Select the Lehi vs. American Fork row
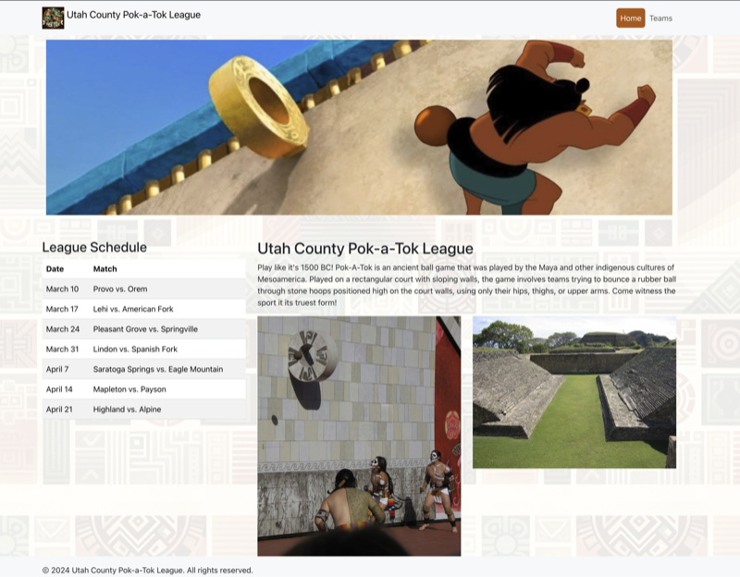The height and width of the screenshot is (577, 740). tap(144, 309)
